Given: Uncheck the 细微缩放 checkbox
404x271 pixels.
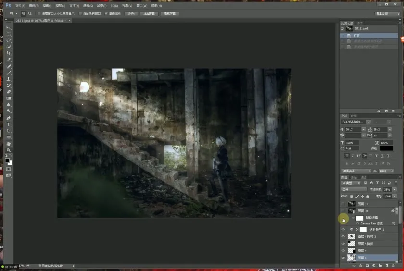Looking at the screenshot, I should click(107, 14).
